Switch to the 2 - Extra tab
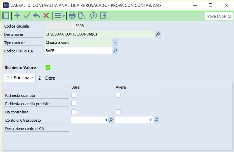Screen dimensions: 234x152 tap(47, 78)
